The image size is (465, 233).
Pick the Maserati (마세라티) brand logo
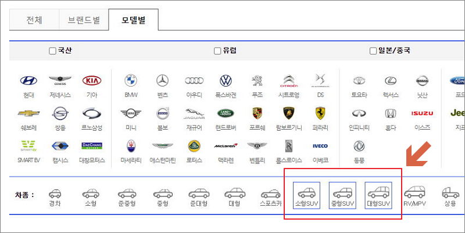131,146
